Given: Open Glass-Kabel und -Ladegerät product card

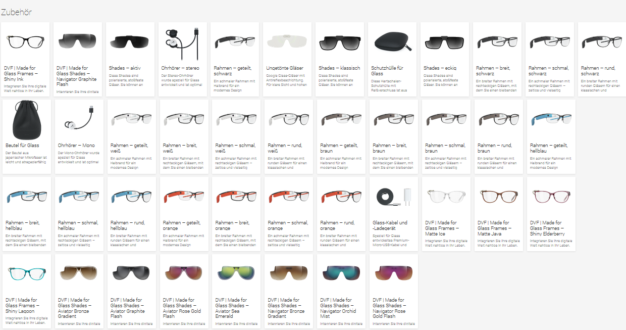Looking at the screenshot, I should point(394,214).
